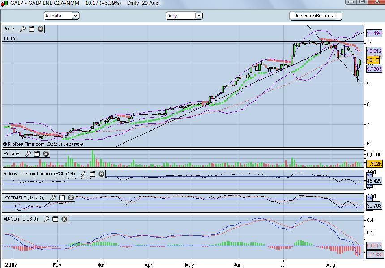The height and width of the screenshot is (268, 385).
Task: Open Price panel settings wrench
Action: pyautogui.click(x=22, y=29)
